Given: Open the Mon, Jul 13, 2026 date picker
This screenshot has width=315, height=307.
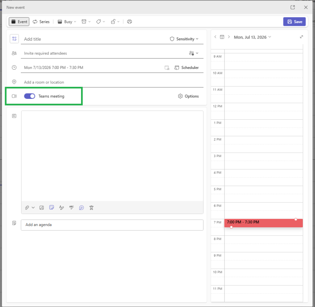Looking at the screenshot, I should 252,37.
